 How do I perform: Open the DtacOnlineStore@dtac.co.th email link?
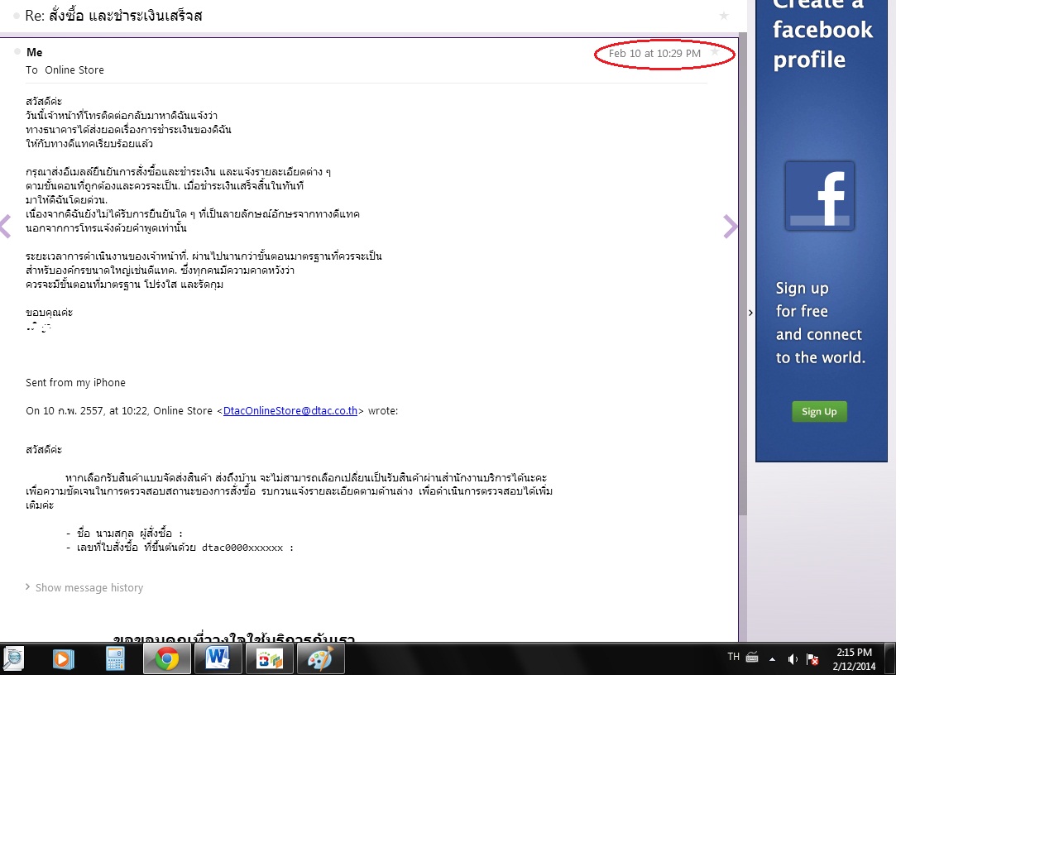tap(290, 411)
